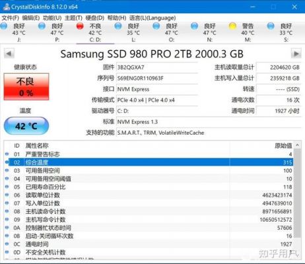Click the rotation rate field ---- (SSD)
The height and width of the screenshot is (264, 305).
point(279,89)
